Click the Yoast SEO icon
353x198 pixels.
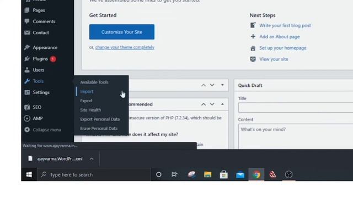pos(27,107)
